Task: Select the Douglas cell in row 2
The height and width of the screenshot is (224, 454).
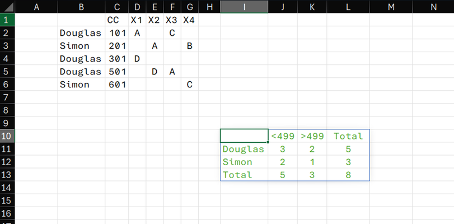Action: point(81,32)
